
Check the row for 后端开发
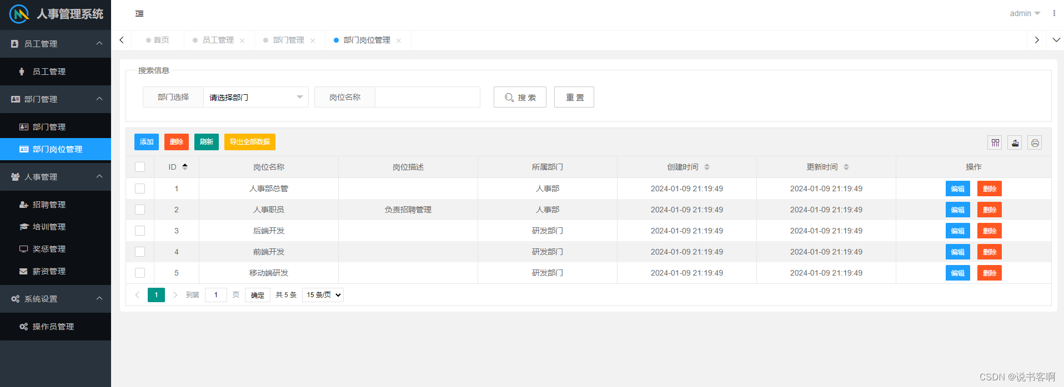point(140,231)
